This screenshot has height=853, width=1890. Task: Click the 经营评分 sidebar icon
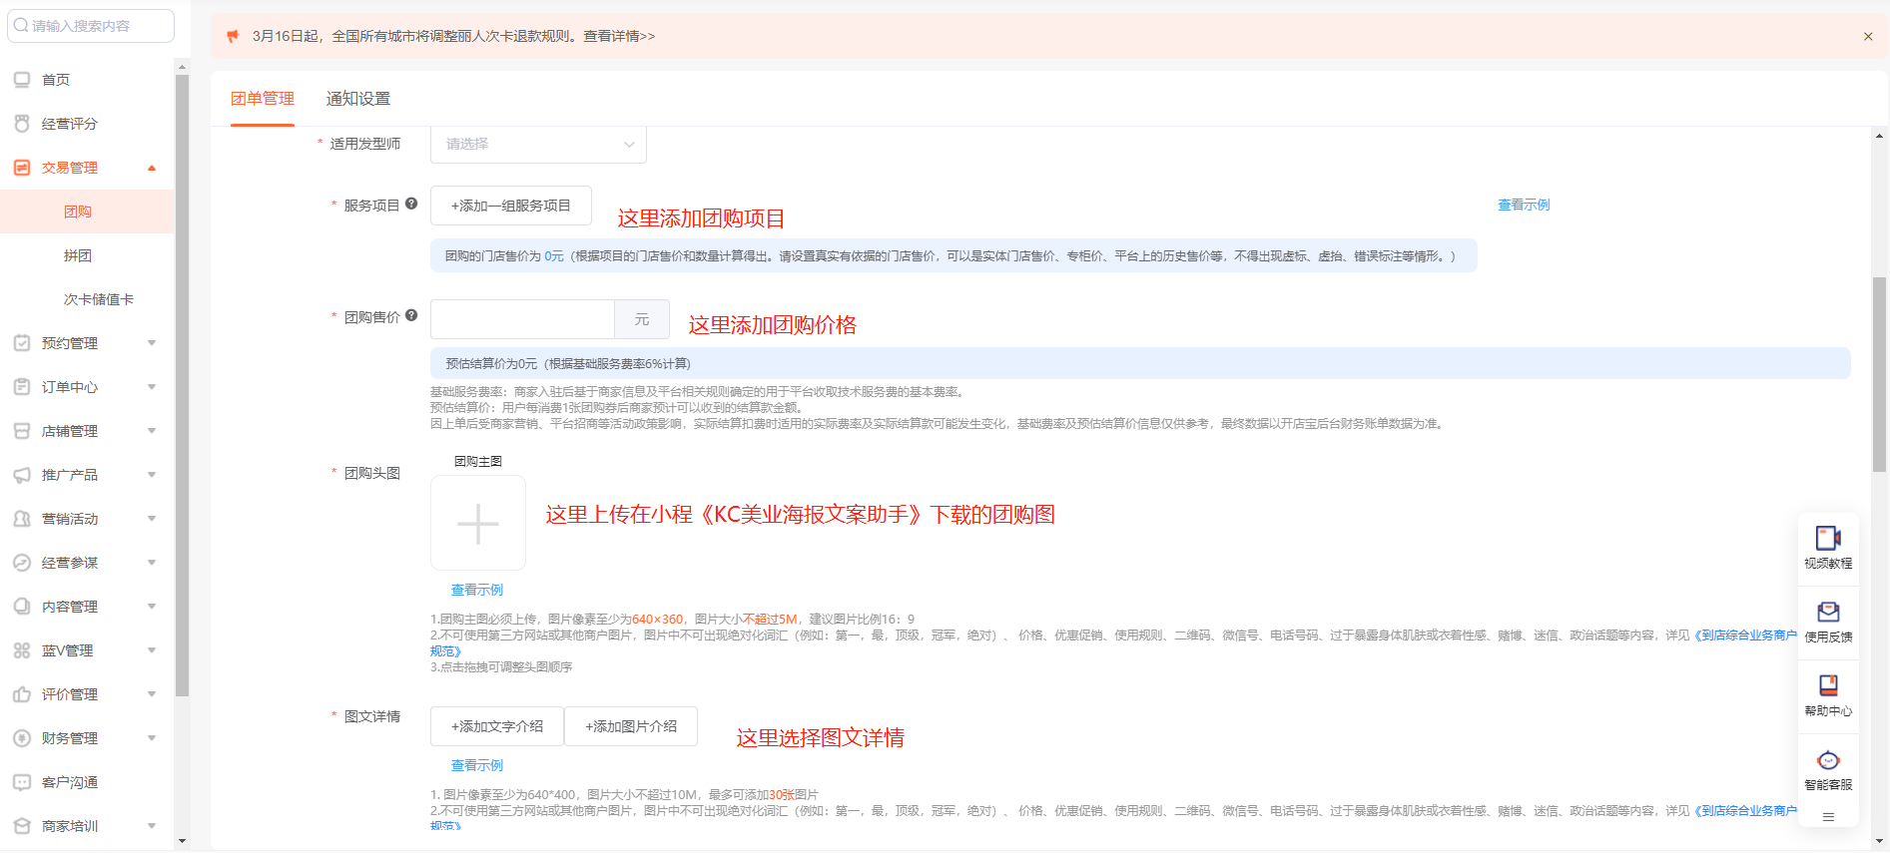point(22,124)
